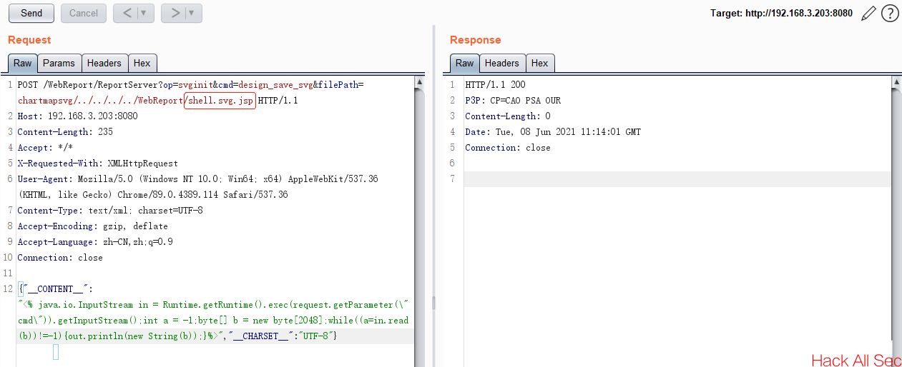
Task: Click response Connection: close line
Action: [508, 148]
